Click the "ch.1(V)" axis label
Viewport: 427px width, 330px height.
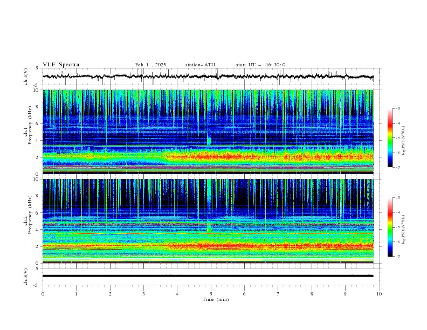pyautogui.click(x=26, y=77)
